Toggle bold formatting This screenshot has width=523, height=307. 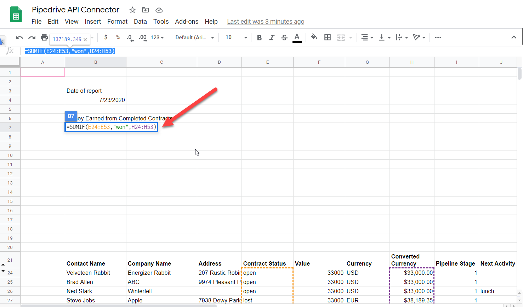(x=259, y=37)
